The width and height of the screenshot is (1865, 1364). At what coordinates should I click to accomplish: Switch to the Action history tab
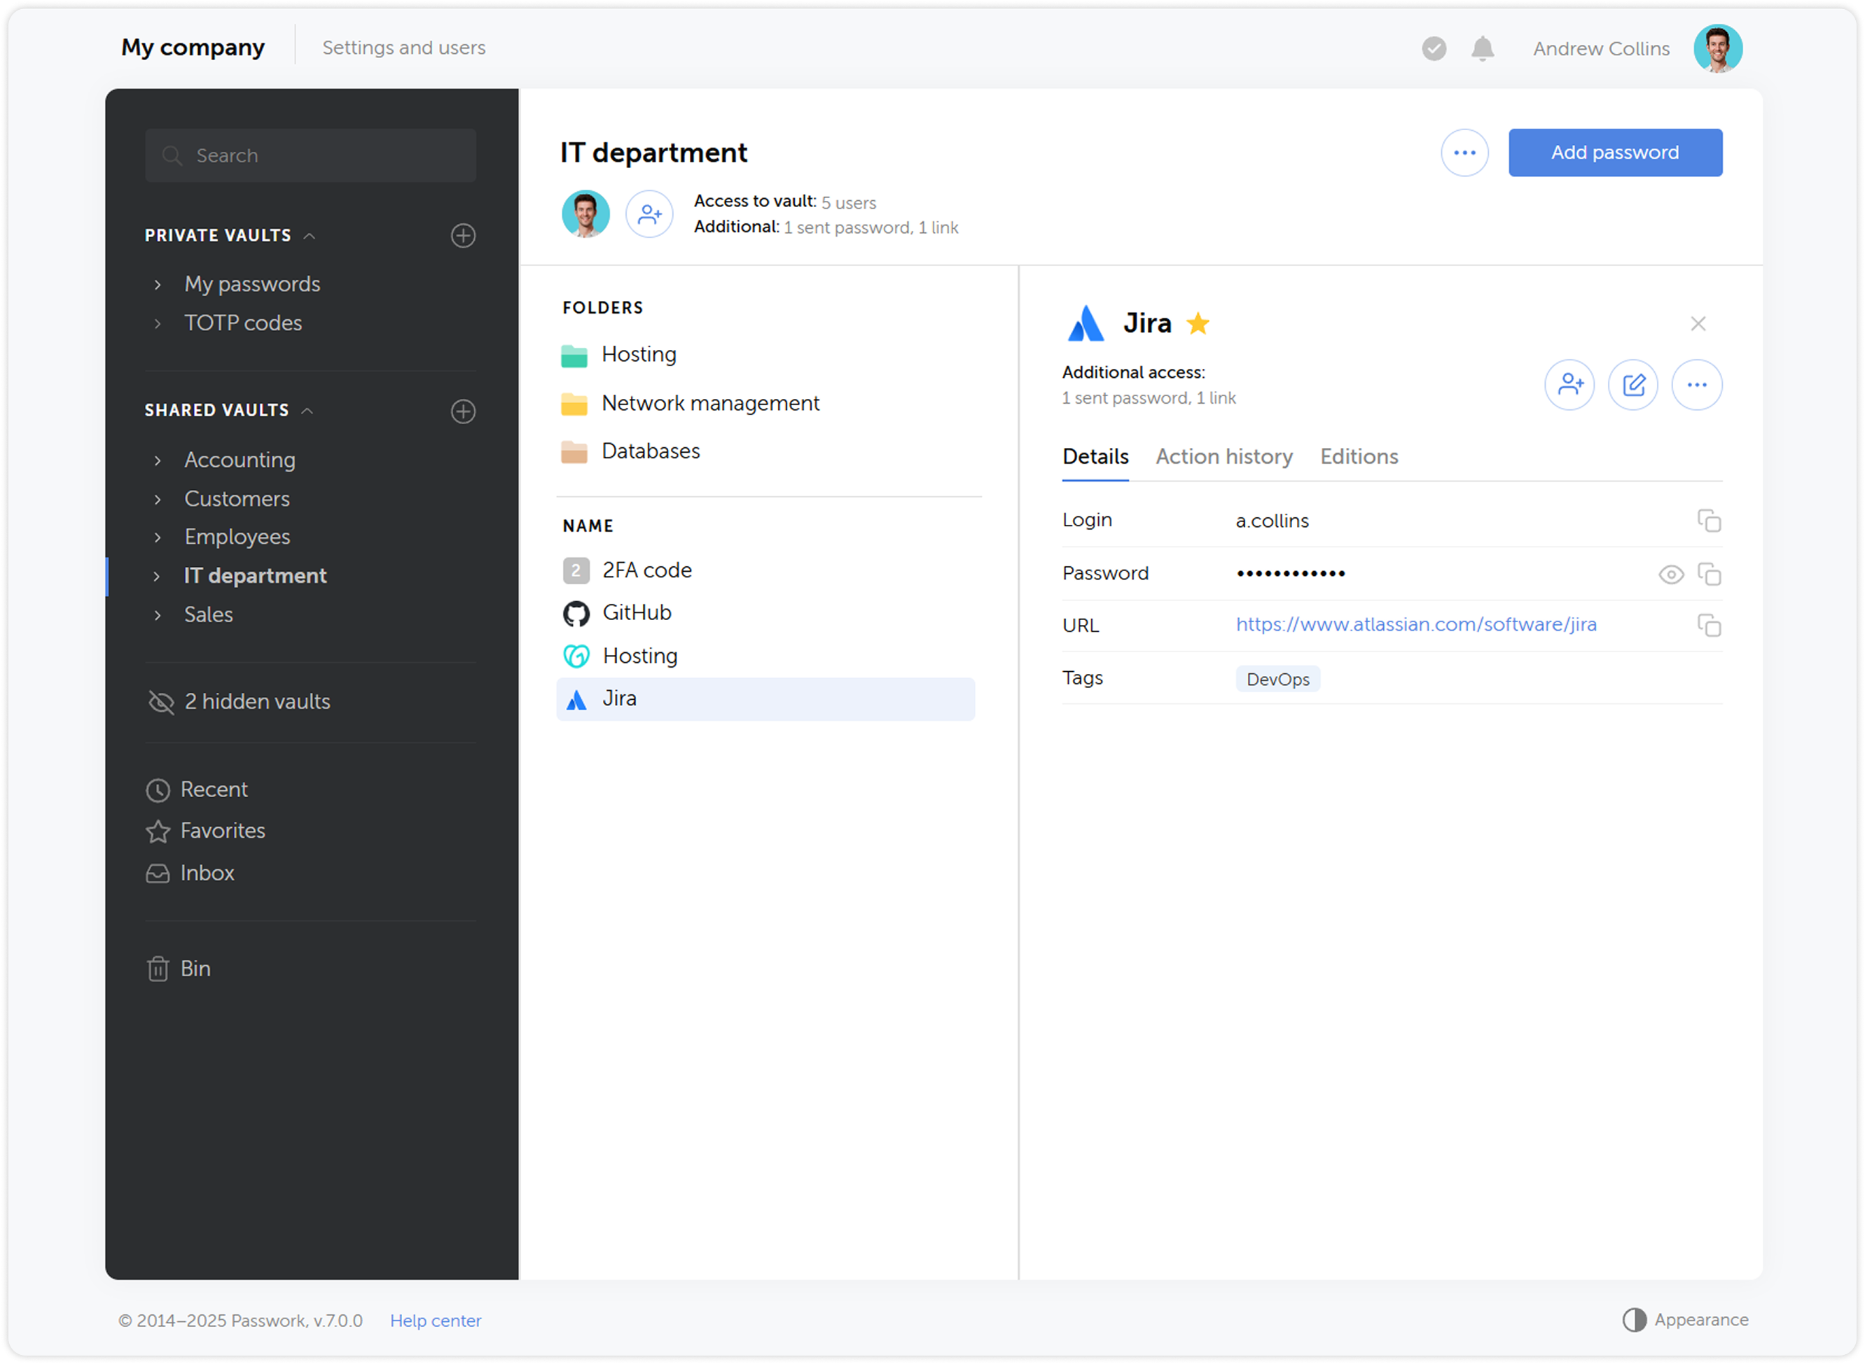1223,456
